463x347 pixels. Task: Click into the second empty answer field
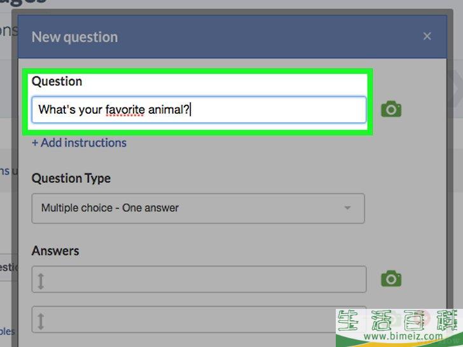(199, 320)
